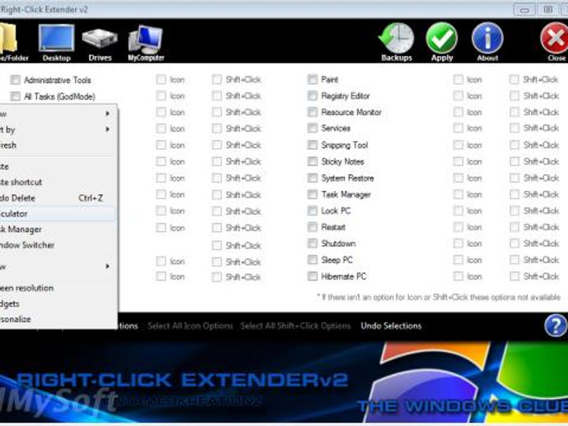Check the Task Manager option
568x426 pixels.
coord(312,194)
